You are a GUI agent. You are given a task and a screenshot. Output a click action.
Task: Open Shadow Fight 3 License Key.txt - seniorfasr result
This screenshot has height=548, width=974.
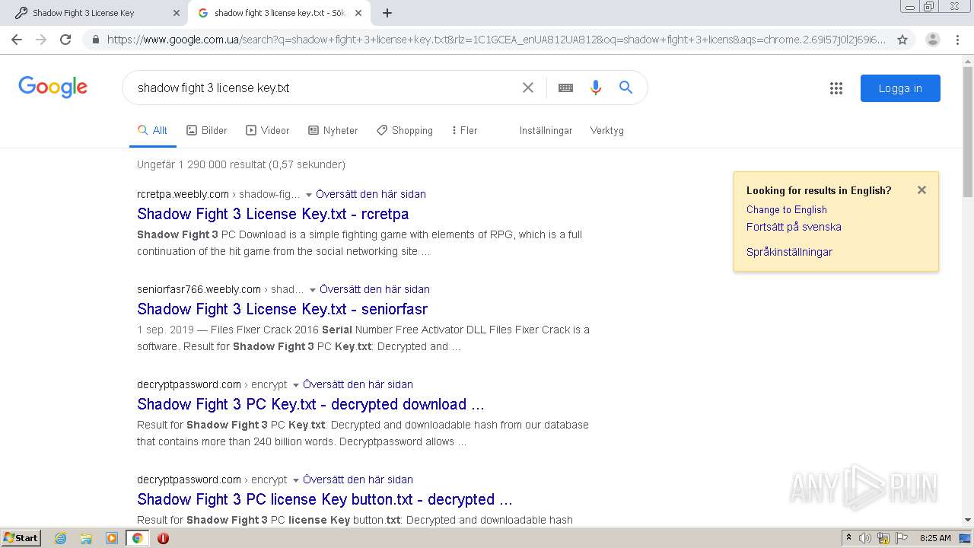click(282, 309)
